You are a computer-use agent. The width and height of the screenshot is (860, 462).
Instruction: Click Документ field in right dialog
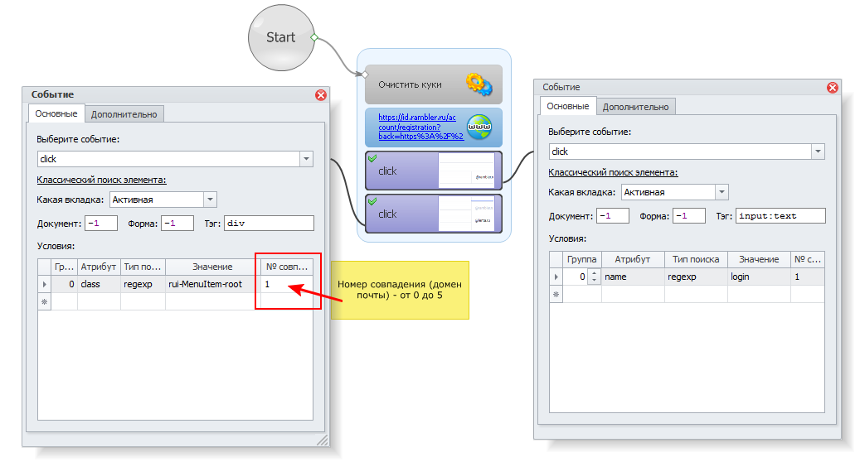(613, 215)
